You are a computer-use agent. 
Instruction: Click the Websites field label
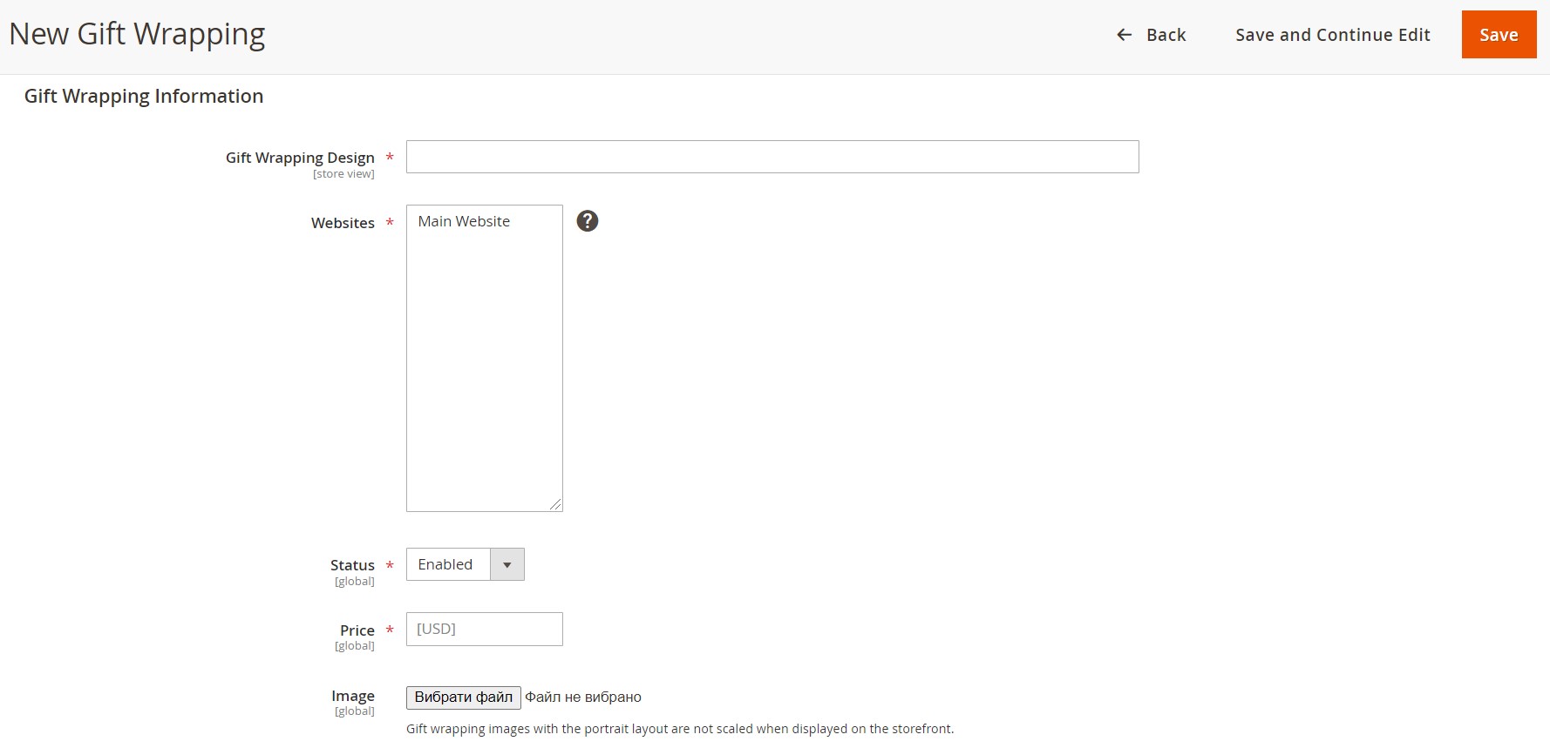pyautogui.click(x=343, y=223)
